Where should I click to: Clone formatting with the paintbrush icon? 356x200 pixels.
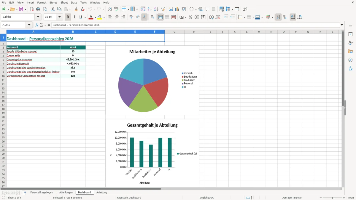[76, 9]
